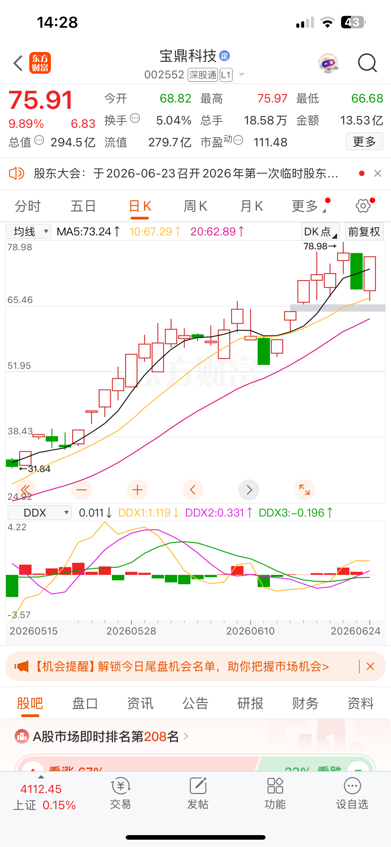Expand chart to fullscreen icon
The image size is (391, 847).
[x=304, y=490]
